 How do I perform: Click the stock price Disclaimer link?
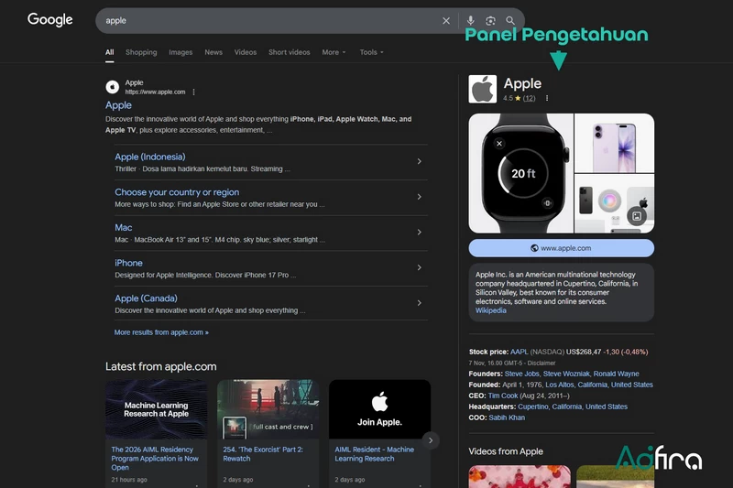(542, 363)
